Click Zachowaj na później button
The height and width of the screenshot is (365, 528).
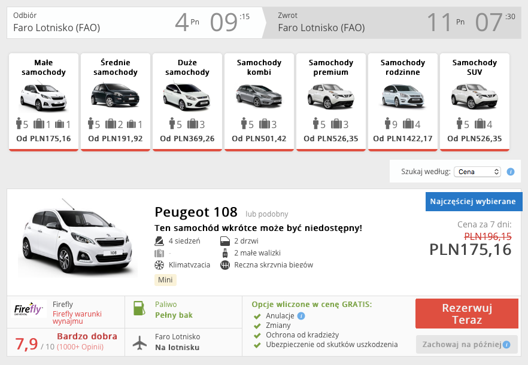pyautogui.click(x=467, y=344)
